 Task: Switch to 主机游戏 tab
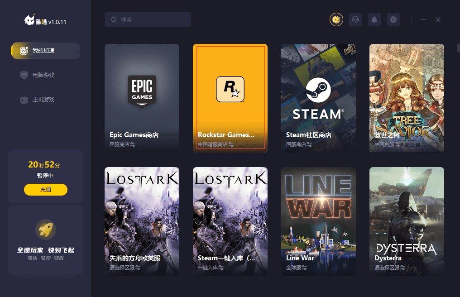pyautogui.click(x=45, y=100)
